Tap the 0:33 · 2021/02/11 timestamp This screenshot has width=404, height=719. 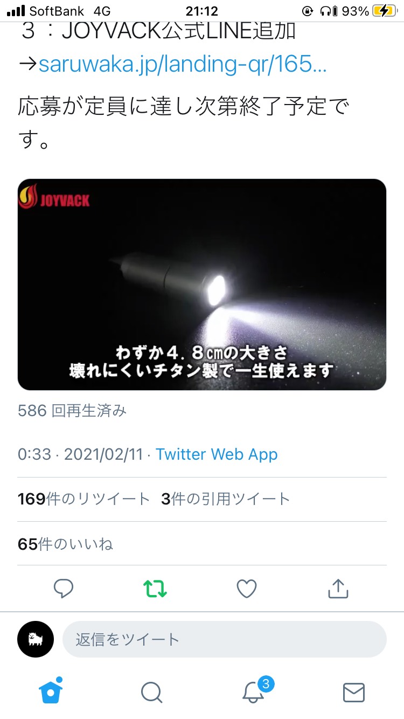pos(80,454)
